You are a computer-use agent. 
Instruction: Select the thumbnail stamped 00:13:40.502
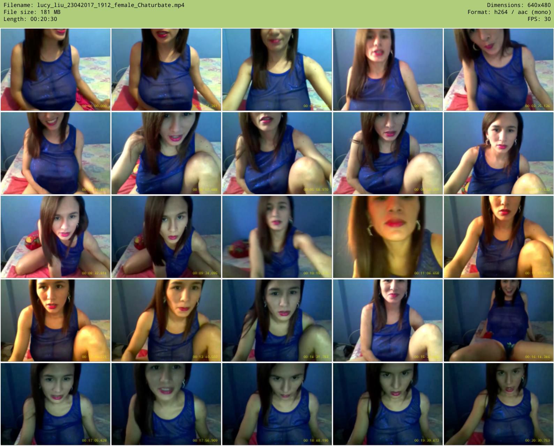(x=166, y=321)
